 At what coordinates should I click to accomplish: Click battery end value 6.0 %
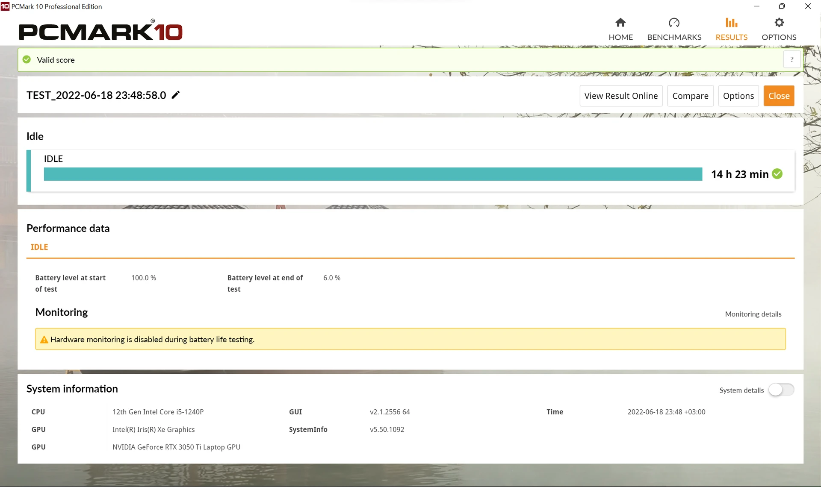332,278
